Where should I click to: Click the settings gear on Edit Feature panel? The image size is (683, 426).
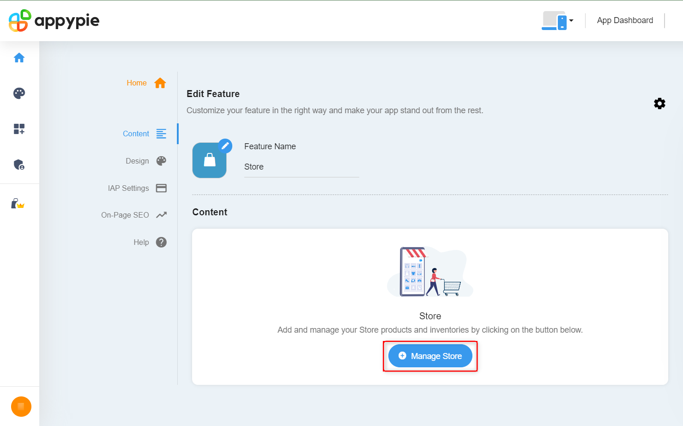(x=659, y=103)
